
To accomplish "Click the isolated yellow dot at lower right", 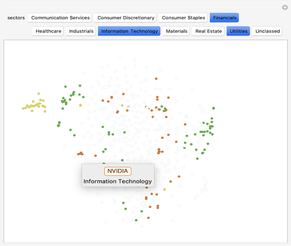I will [x=164, y=190].
